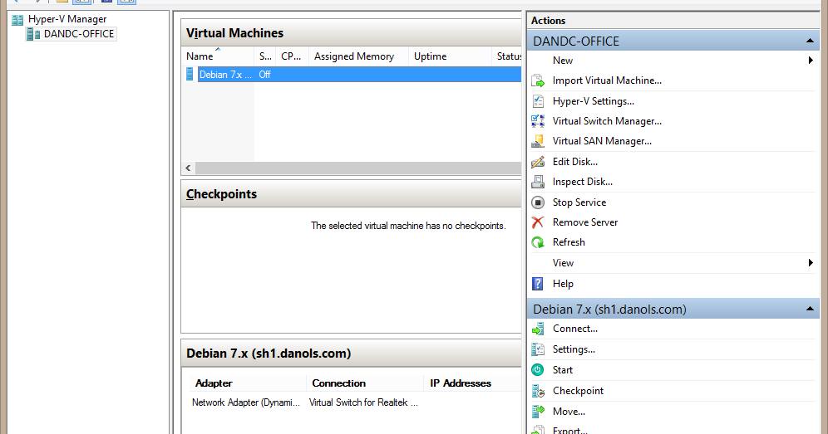Open Virtual SAN Manager
Viewport: 828px width, 434px height.
(602, 141)
